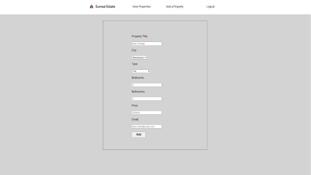The image size is (311, 175).
Task: Click into the Bedrooms number field
Action: (147, 85)
